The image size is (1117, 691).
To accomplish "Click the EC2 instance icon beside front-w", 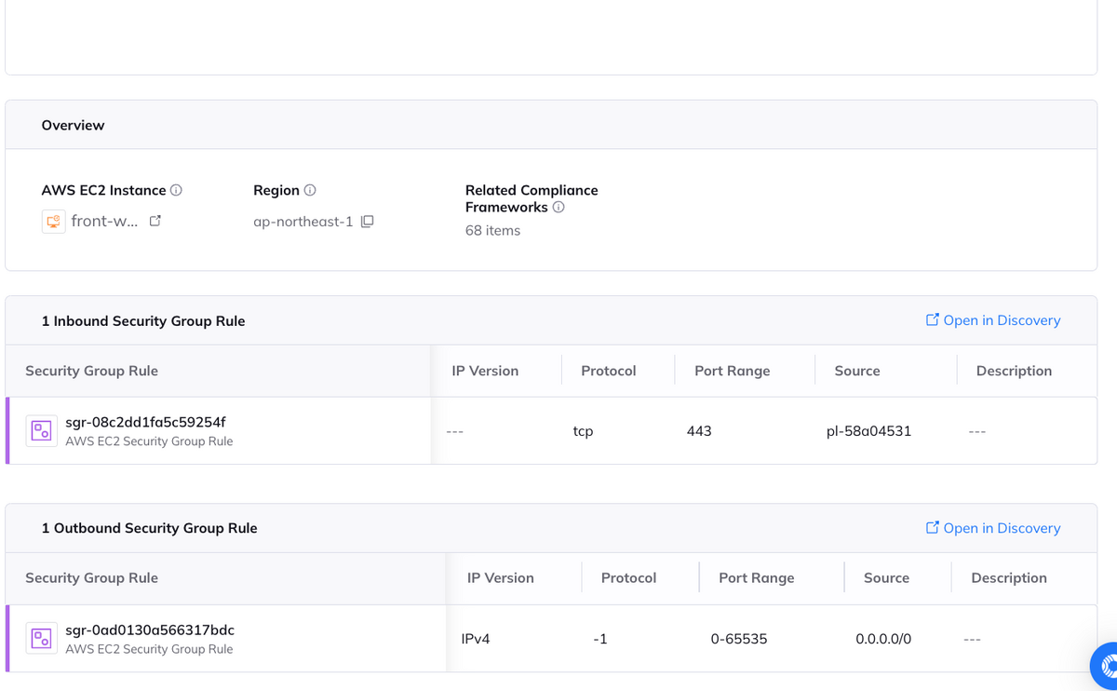I will pos(53,222).
